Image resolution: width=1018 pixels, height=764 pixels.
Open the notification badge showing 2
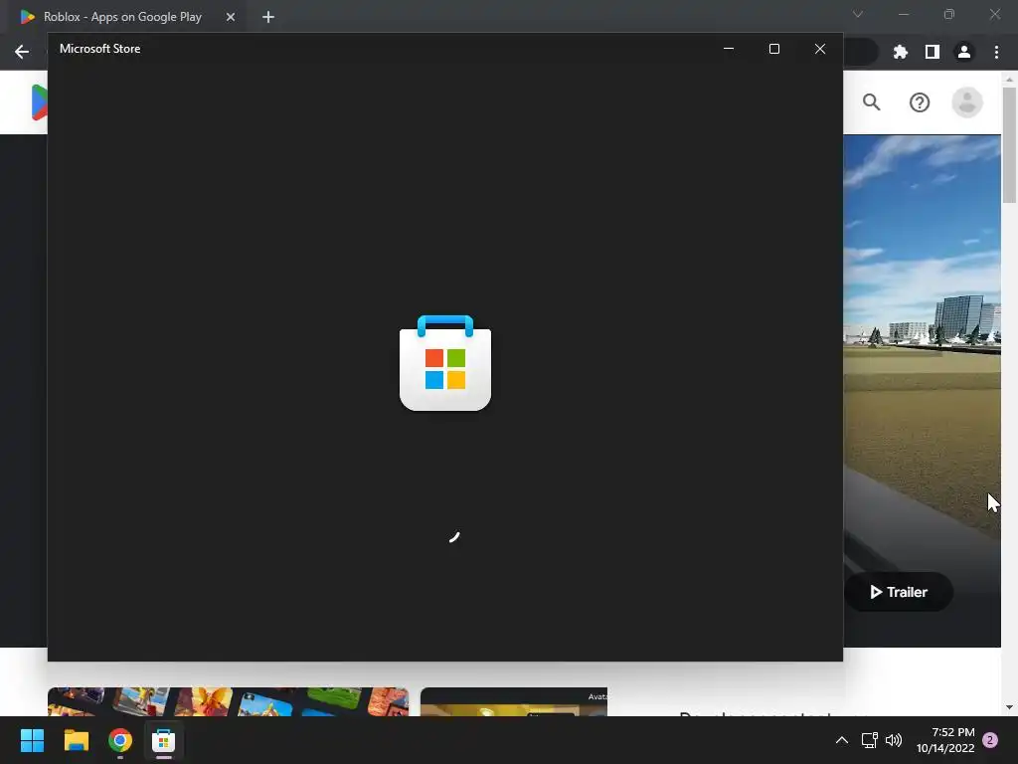coord(990,740)
